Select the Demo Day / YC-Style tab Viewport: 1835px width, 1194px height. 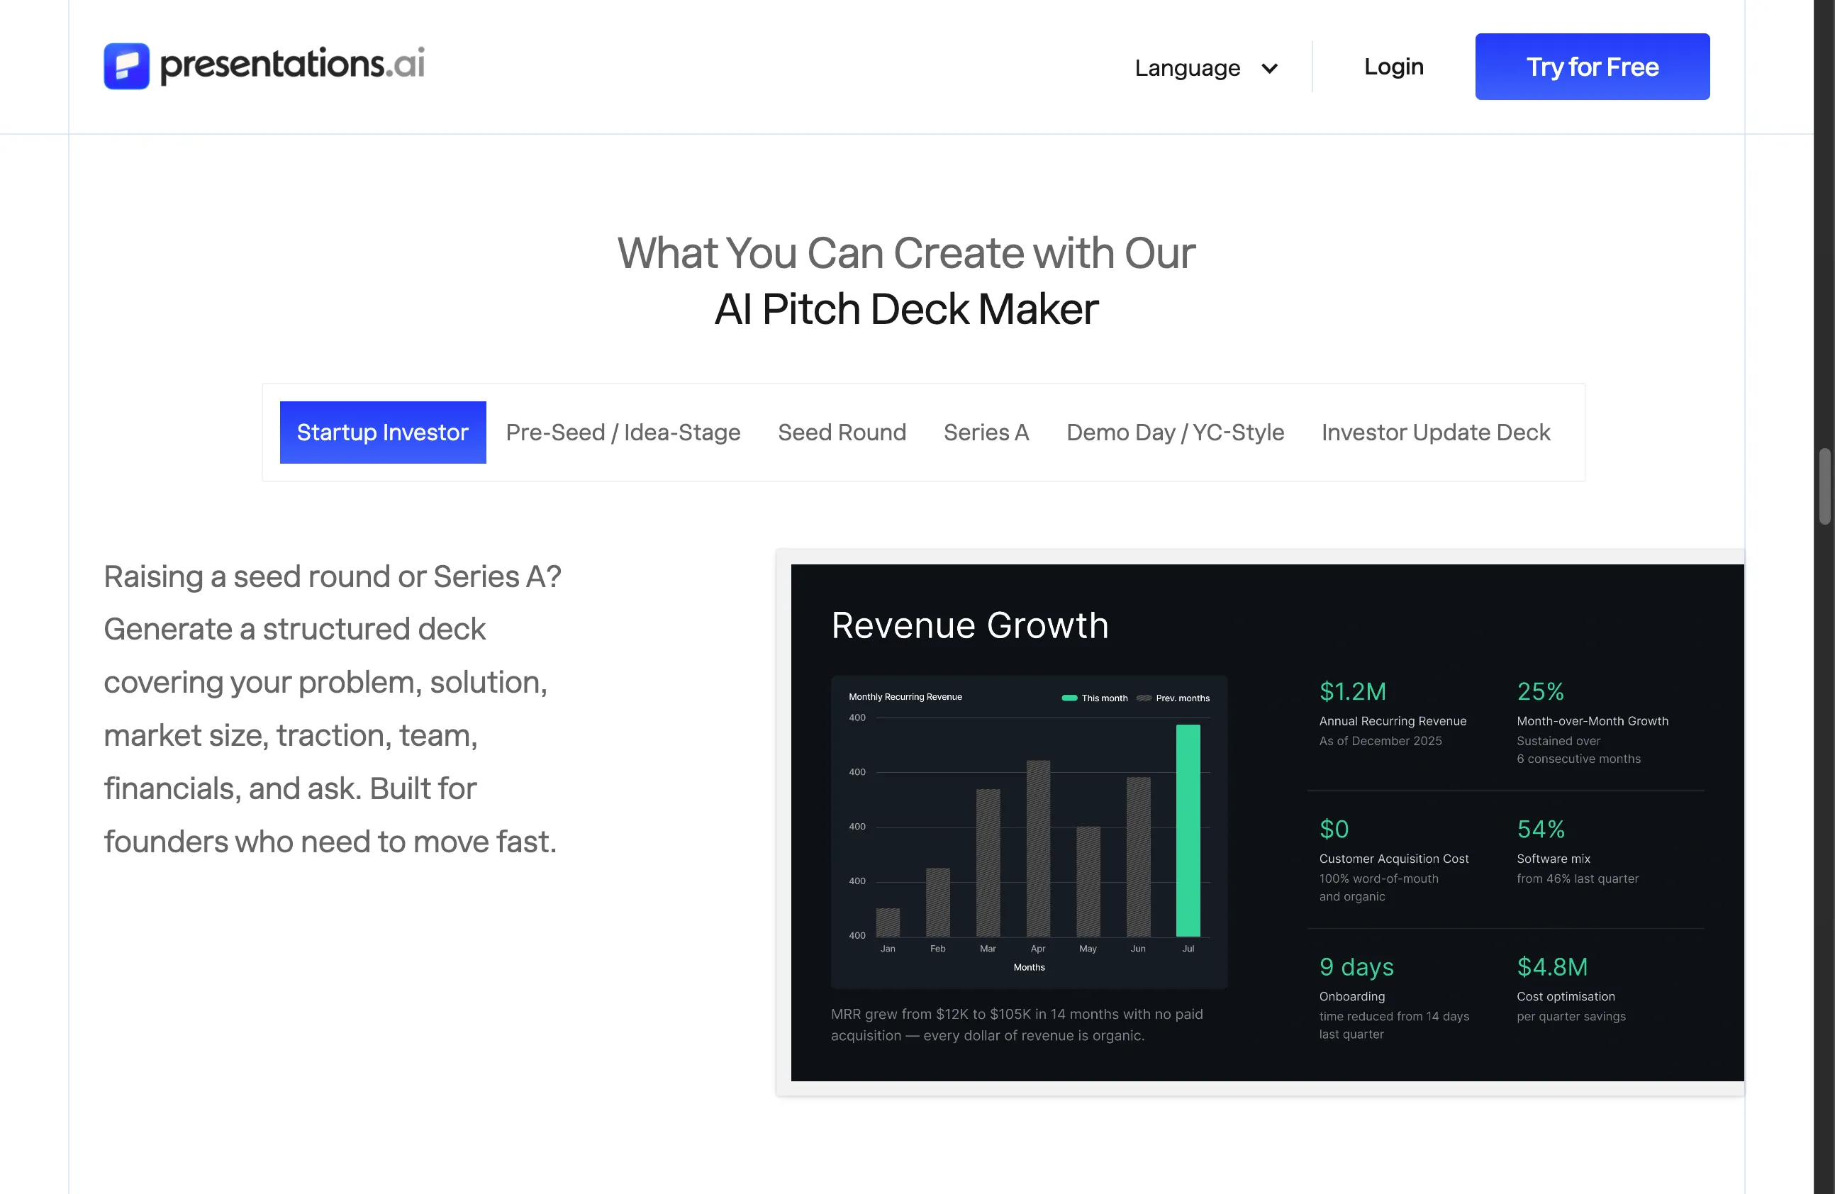click(1174, 433)
